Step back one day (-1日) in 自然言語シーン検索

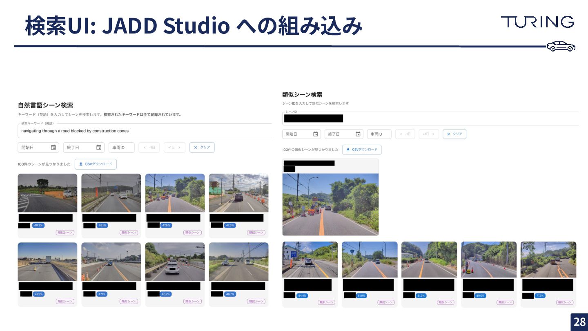[x=150, y=148]
